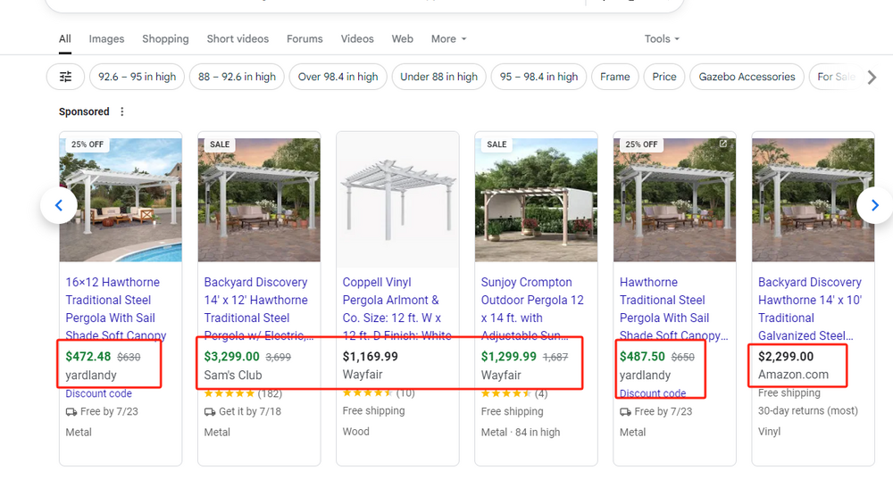Click the next carousel arrow button

click(x=874, y=205)
